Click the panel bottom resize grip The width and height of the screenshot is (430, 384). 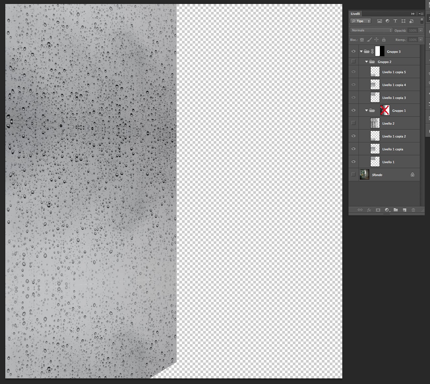[387, 214]
